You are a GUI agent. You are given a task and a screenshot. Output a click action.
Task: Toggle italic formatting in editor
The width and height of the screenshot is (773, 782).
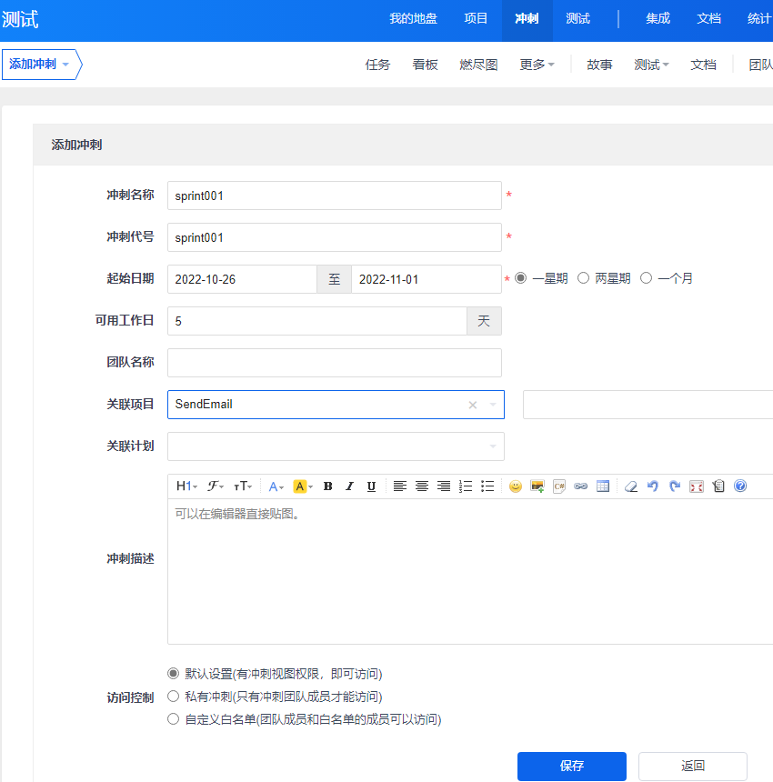click(x=349, y=486)
